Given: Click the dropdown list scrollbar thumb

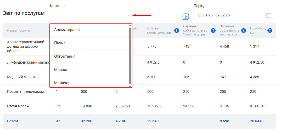Looking at the screenshot, I should (x=130, y=56).
